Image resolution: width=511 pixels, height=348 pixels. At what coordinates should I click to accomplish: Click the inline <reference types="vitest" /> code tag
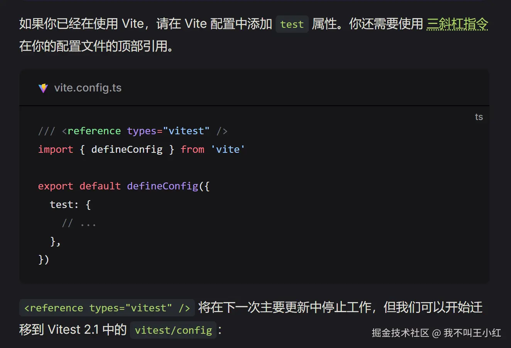pos(107,308)
